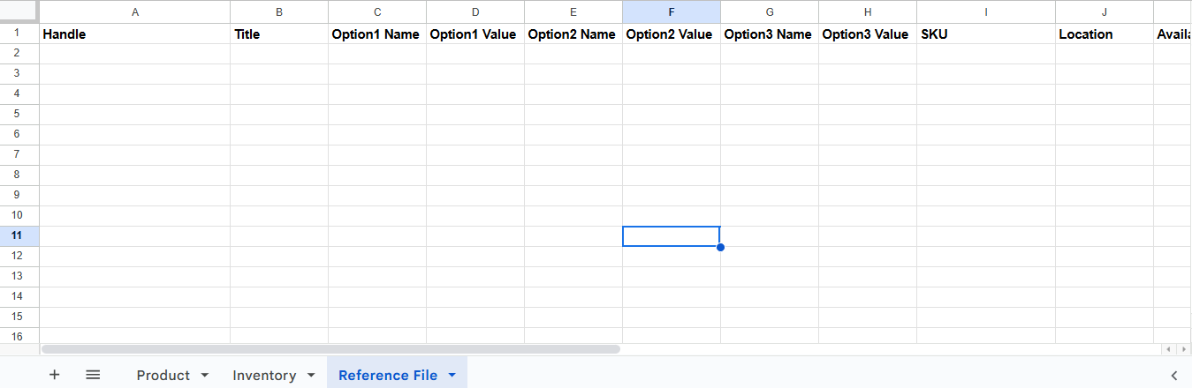Switch to the Product sheet tab
The height and width of the screenshot is (388, 1192).
tap(163, 376)
